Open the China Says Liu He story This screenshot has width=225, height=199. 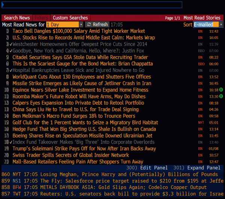pos(75,109)
